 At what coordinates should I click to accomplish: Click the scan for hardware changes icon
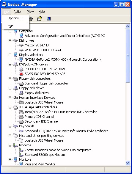(49, 19)
